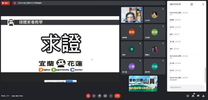Click muted mic icon on 小靈 tile
The image size is (208, 100).
point(140,61)
